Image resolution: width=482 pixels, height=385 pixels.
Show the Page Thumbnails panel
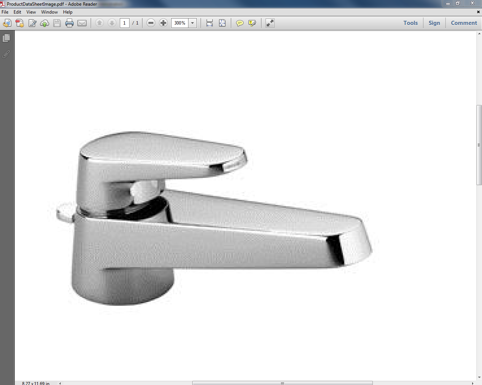(x=6, y=37)
